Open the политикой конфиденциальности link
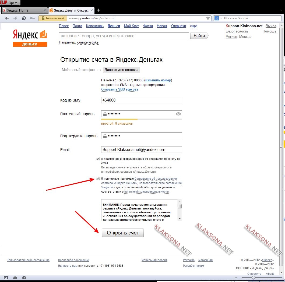285x282 pixels. click(x=146, y=192)
